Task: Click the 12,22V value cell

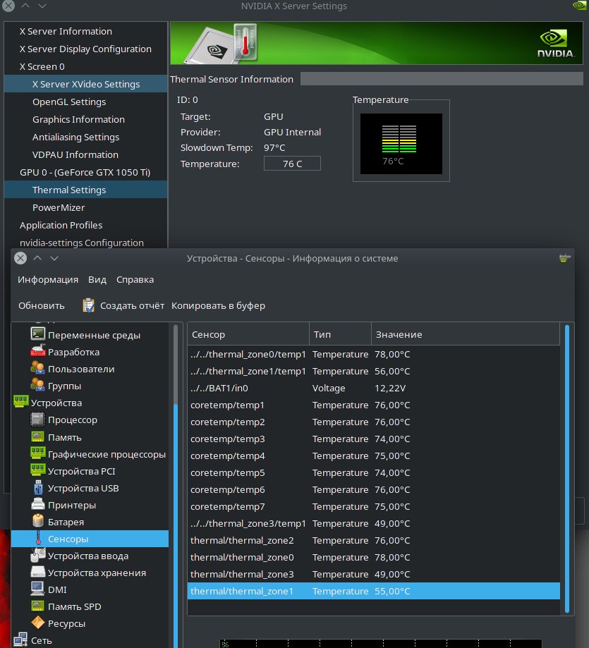Action: tap(390, 388)
